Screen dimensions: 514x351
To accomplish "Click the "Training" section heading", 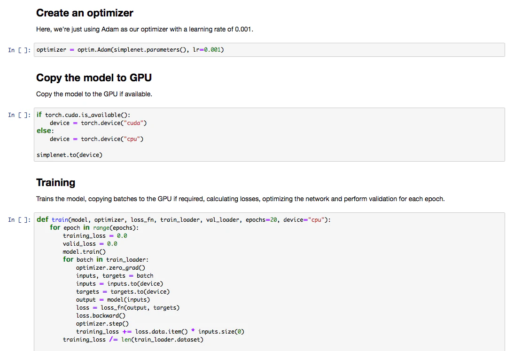I will pyautogui.click(x=55, y=182).
